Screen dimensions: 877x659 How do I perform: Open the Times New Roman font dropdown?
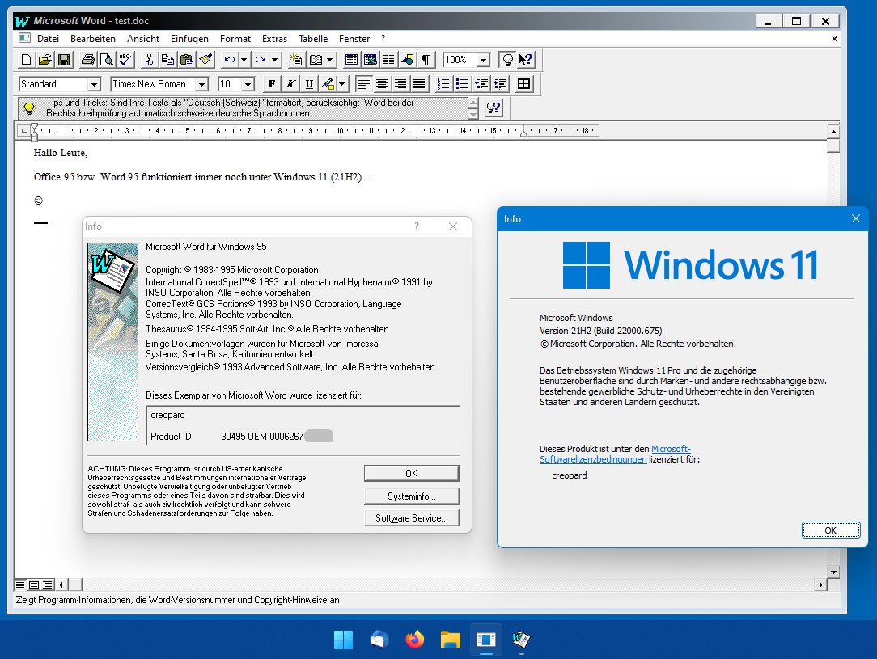pyautogui.click(x=201, y=84)
